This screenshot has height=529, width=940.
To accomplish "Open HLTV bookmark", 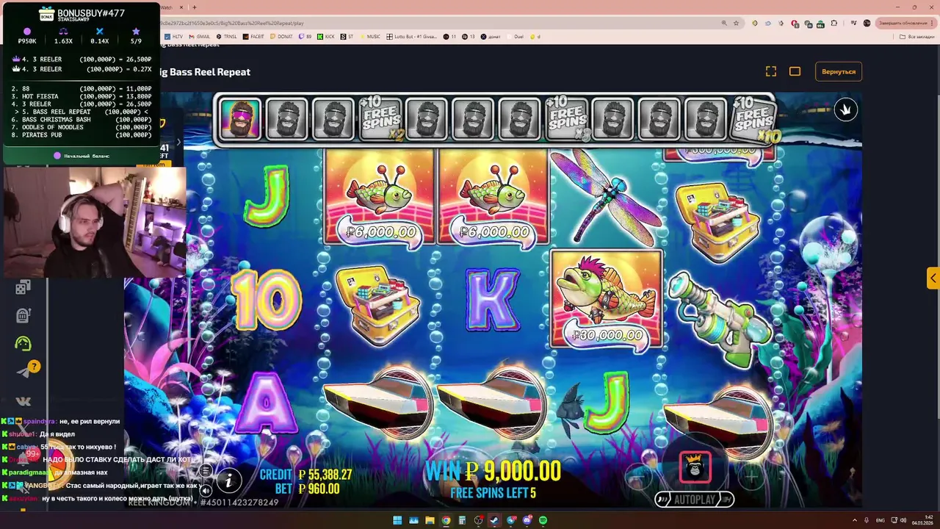I will [x=173, y=36].
